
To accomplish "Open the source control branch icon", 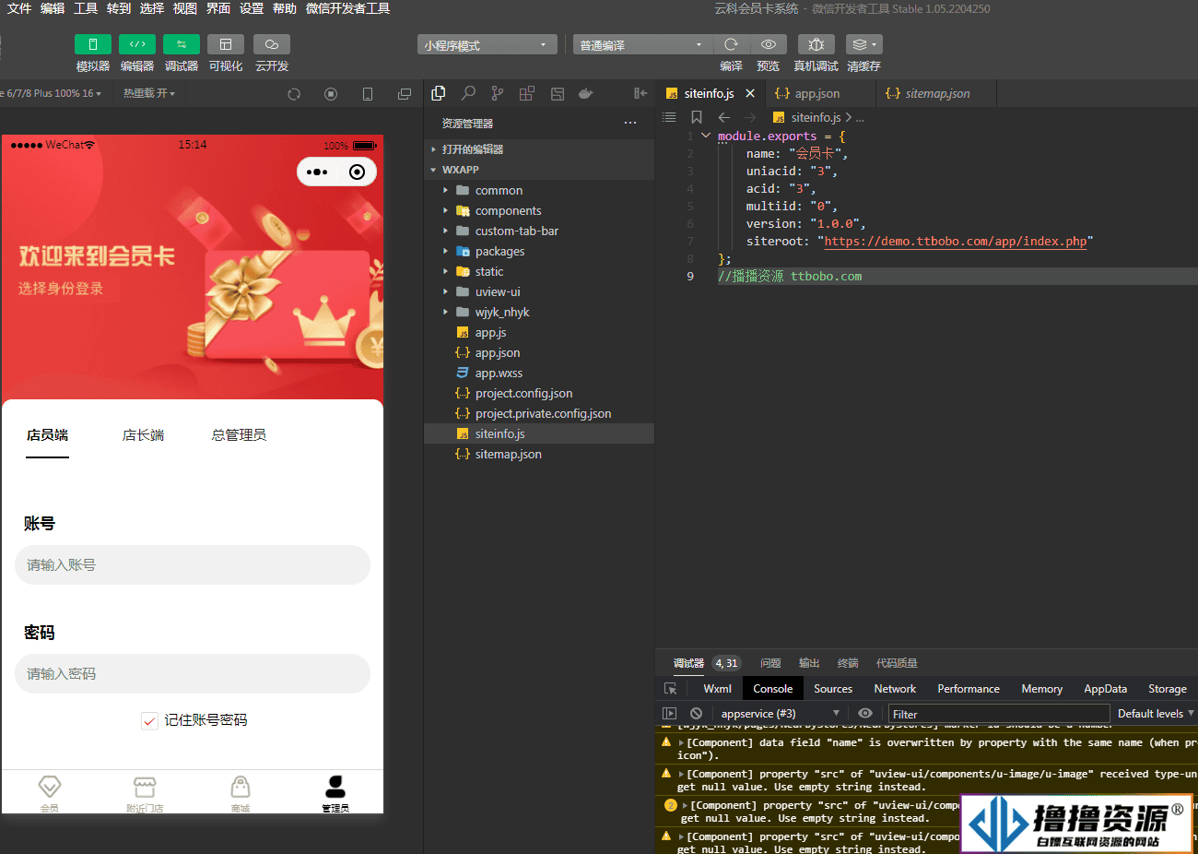I will [x=498, y=93].
